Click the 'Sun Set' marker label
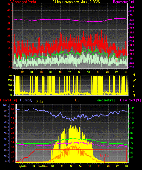The width and height of the screenshot is (142, 170). (104, 156)
